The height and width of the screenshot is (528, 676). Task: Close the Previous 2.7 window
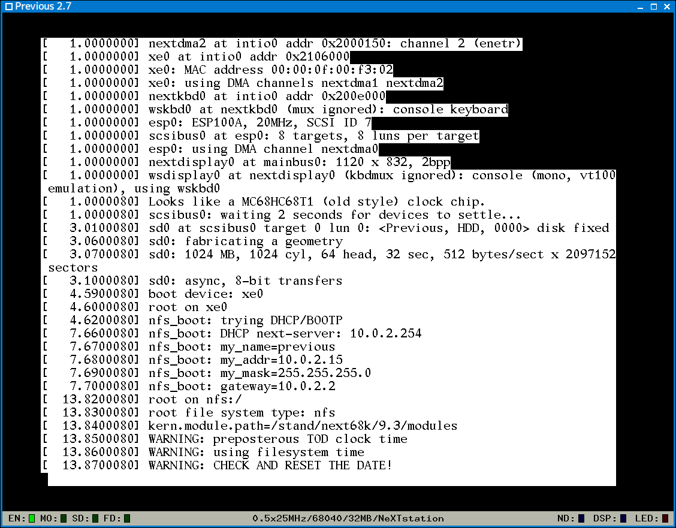coord(667,7)
